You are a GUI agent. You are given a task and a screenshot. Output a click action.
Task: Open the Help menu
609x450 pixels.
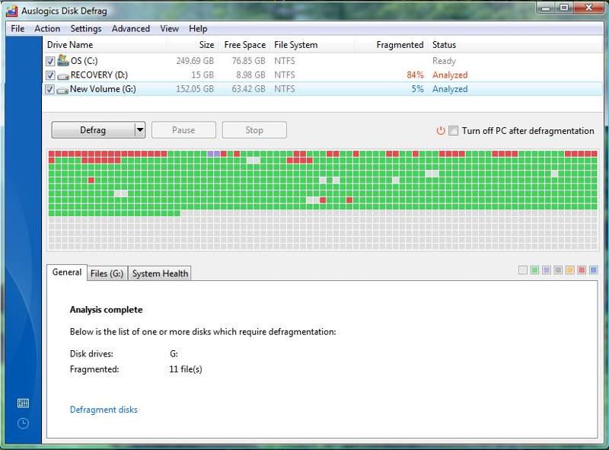[198, 29]
